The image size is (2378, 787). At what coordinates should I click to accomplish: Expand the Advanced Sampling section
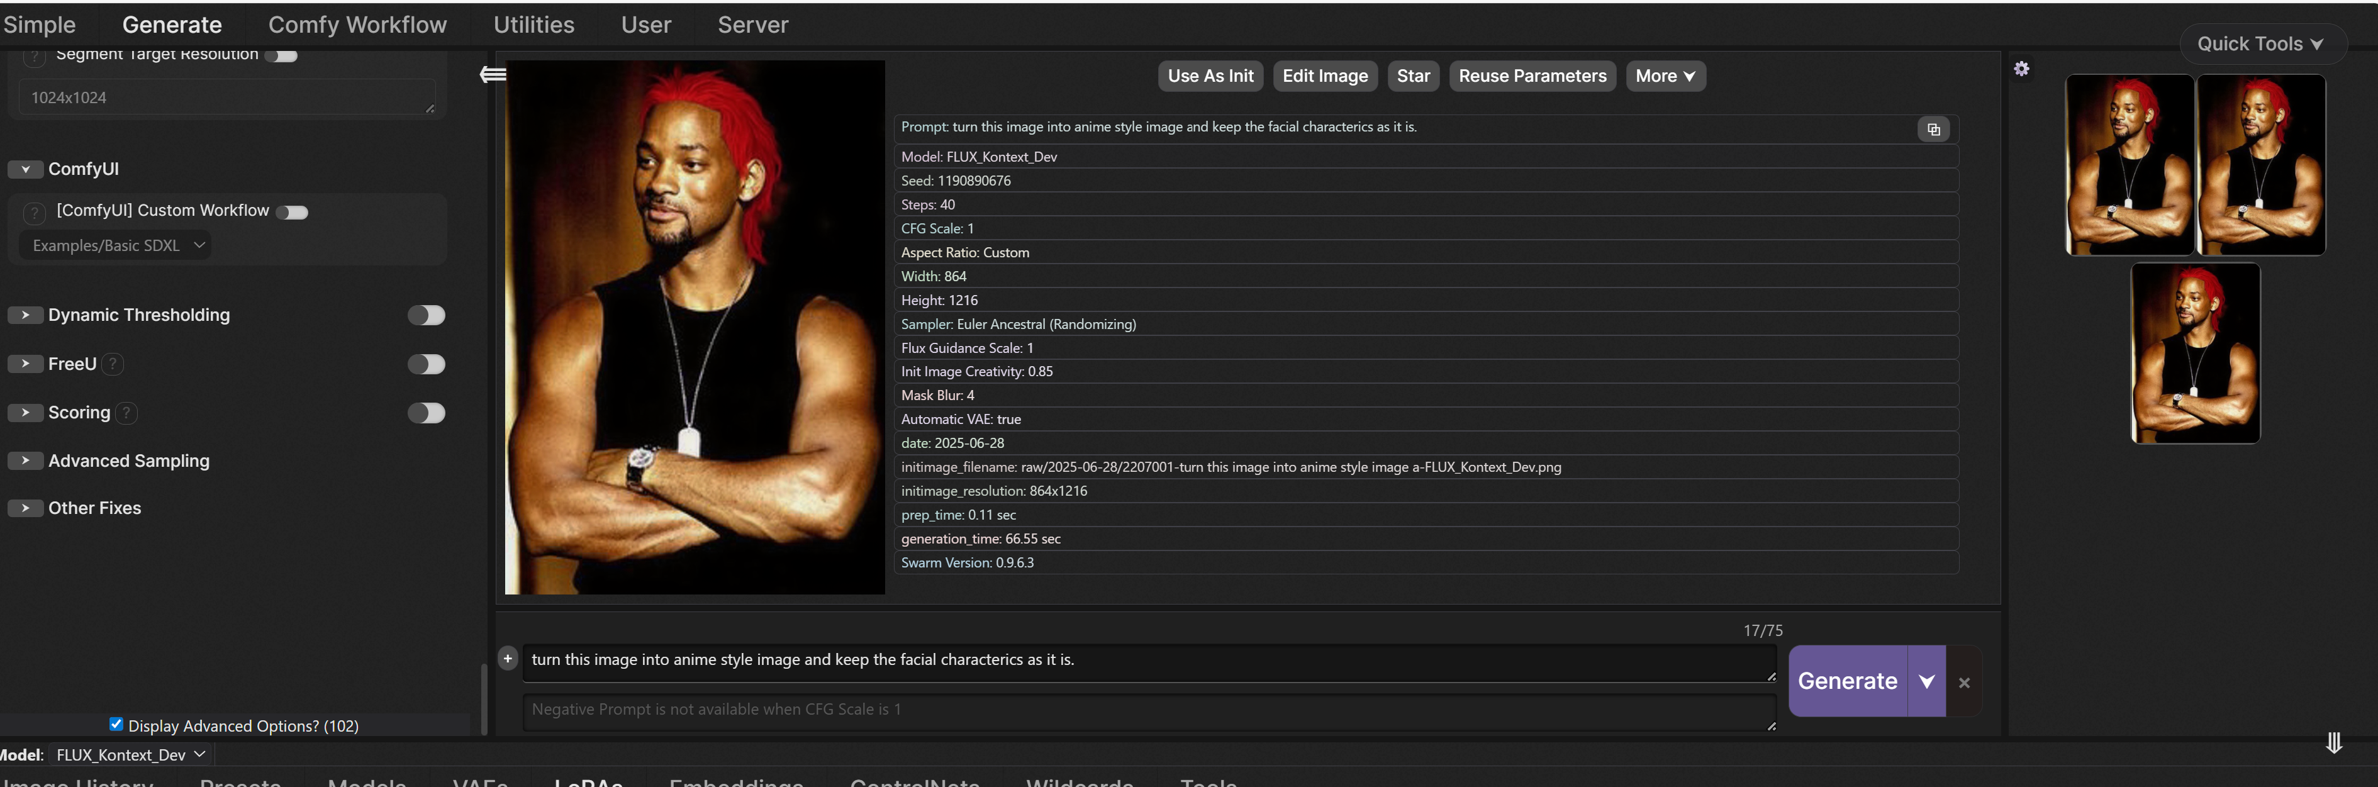tap(26, 460)
